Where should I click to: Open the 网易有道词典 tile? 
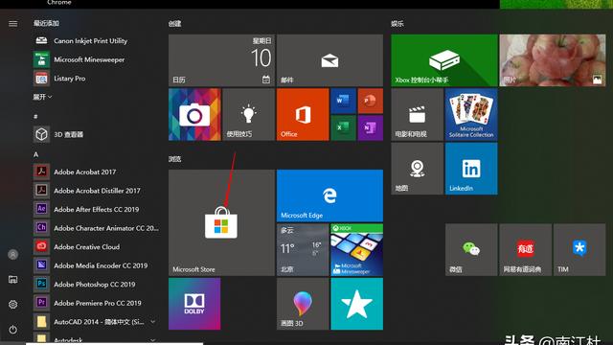click(x=526, y=250)
